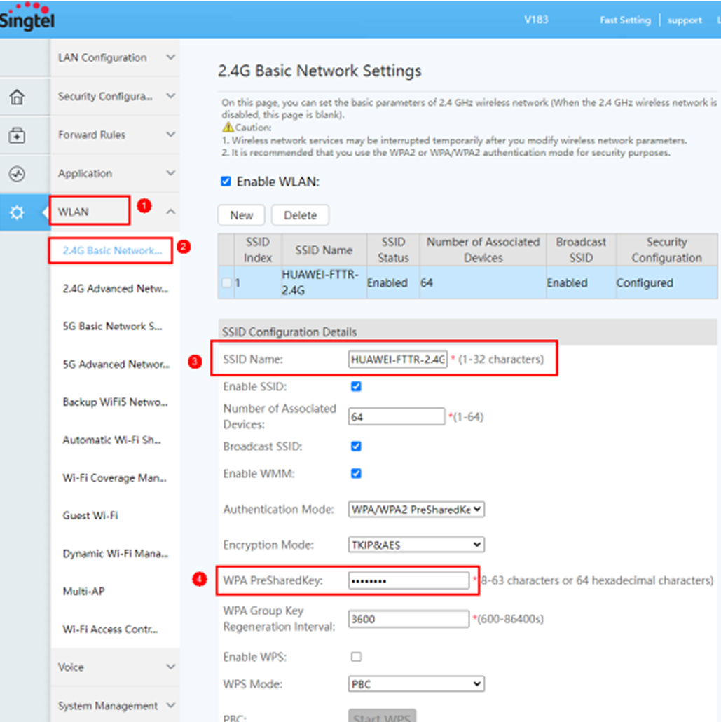Open the Fast Setting link

pos(625,20)
